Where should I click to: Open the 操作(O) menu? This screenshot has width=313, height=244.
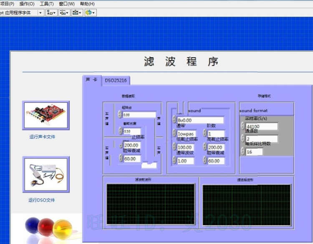point(27,4)
